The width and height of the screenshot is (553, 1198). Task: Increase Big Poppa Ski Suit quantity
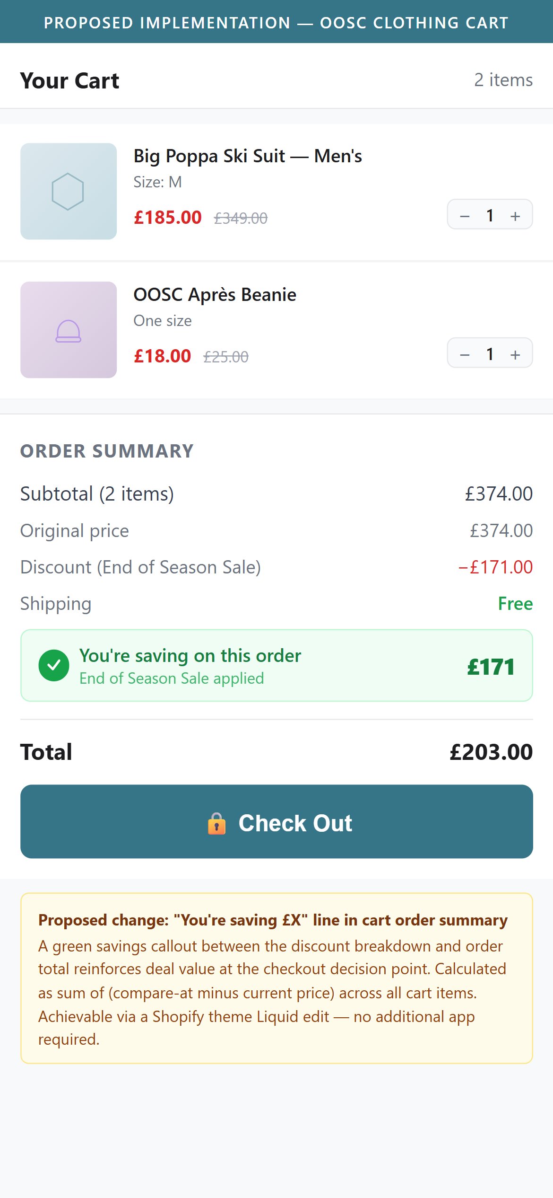tap(515, 216)
